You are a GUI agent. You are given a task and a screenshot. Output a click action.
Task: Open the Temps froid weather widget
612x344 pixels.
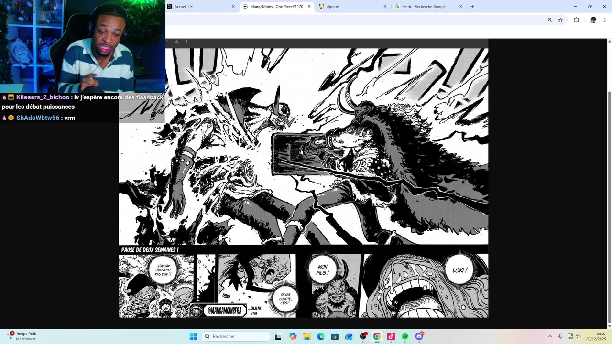(x=22, y=336)
